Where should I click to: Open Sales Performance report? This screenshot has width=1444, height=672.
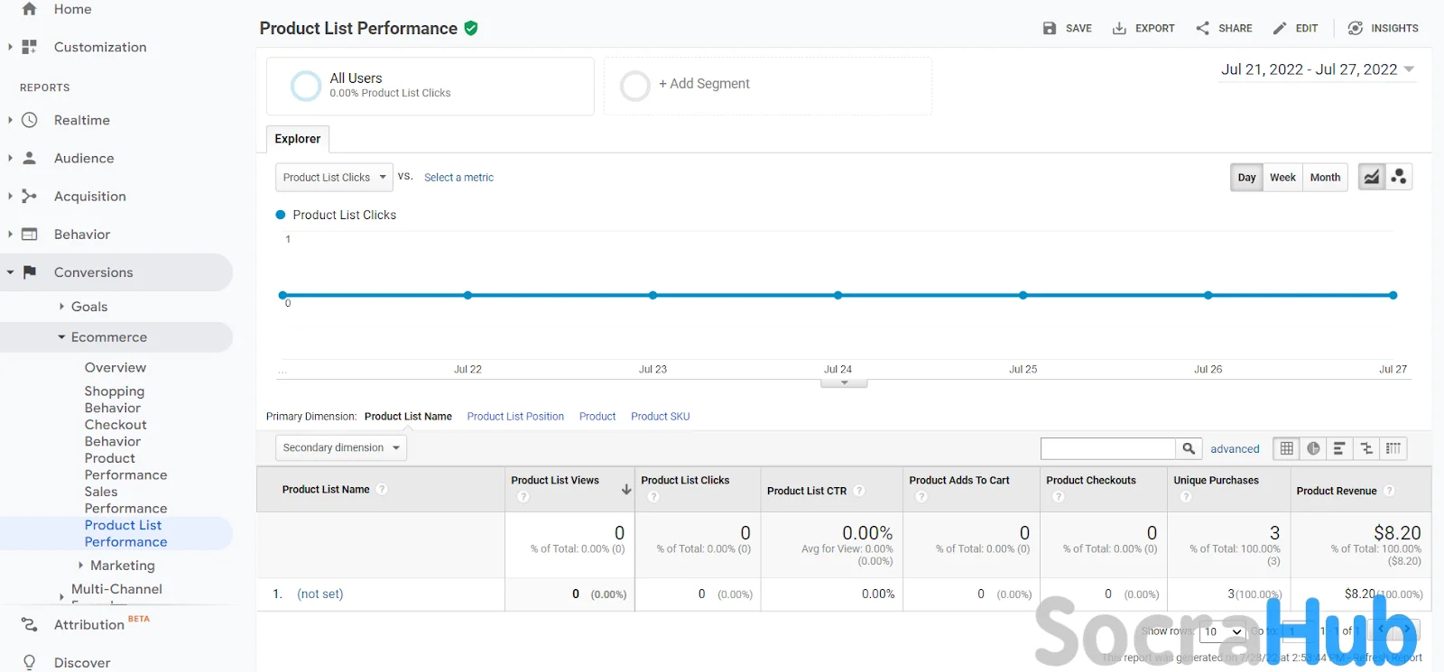(125, 500)
